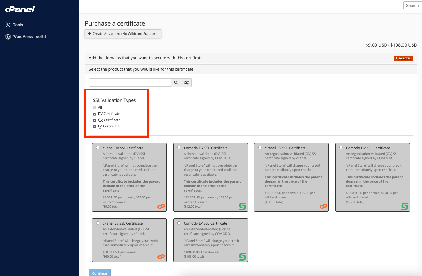
Task: Click the Continue button
Action: [x=100, y=273]
